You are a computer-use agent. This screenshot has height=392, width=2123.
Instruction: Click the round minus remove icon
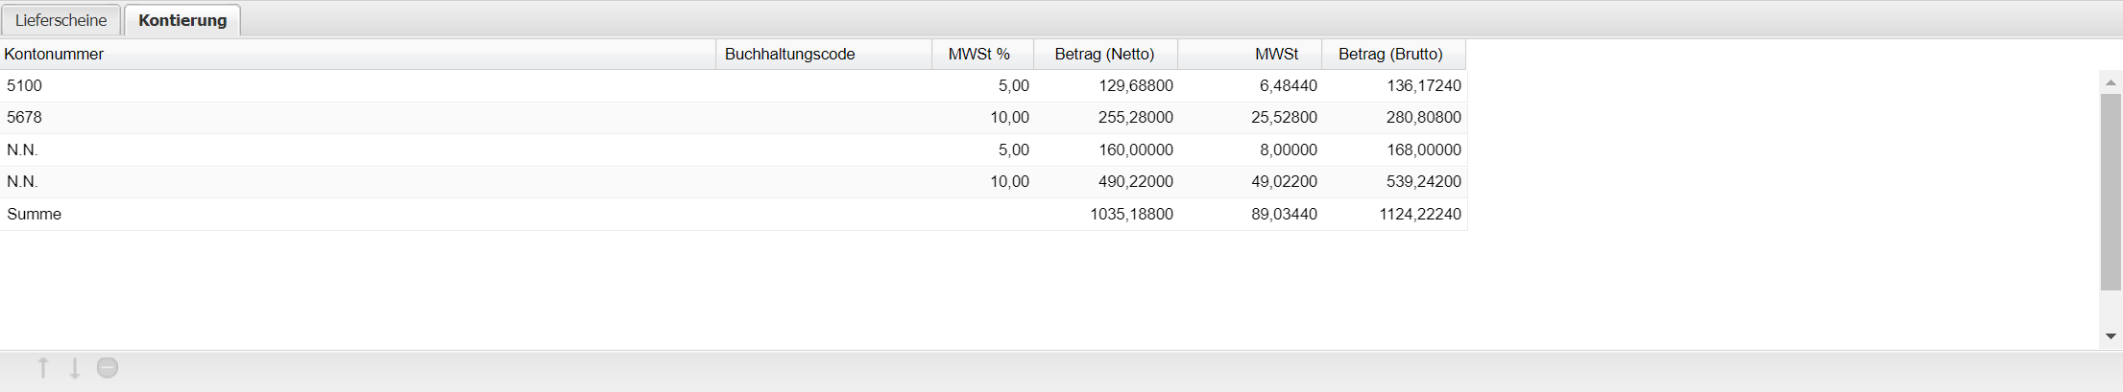(108, 368)
